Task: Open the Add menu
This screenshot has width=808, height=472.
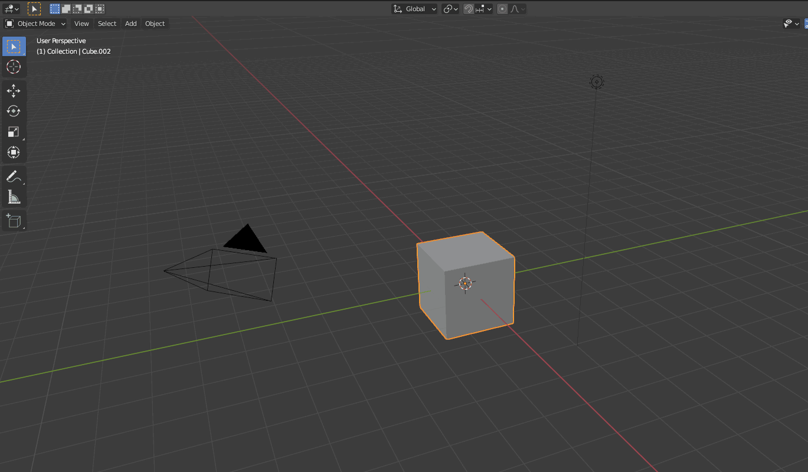Action: click(x=130, y=24)
